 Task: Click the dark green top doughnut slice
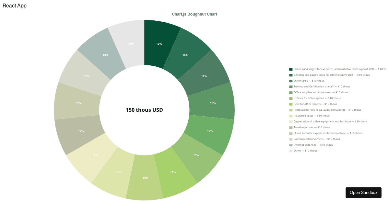[x=159, y=43]
